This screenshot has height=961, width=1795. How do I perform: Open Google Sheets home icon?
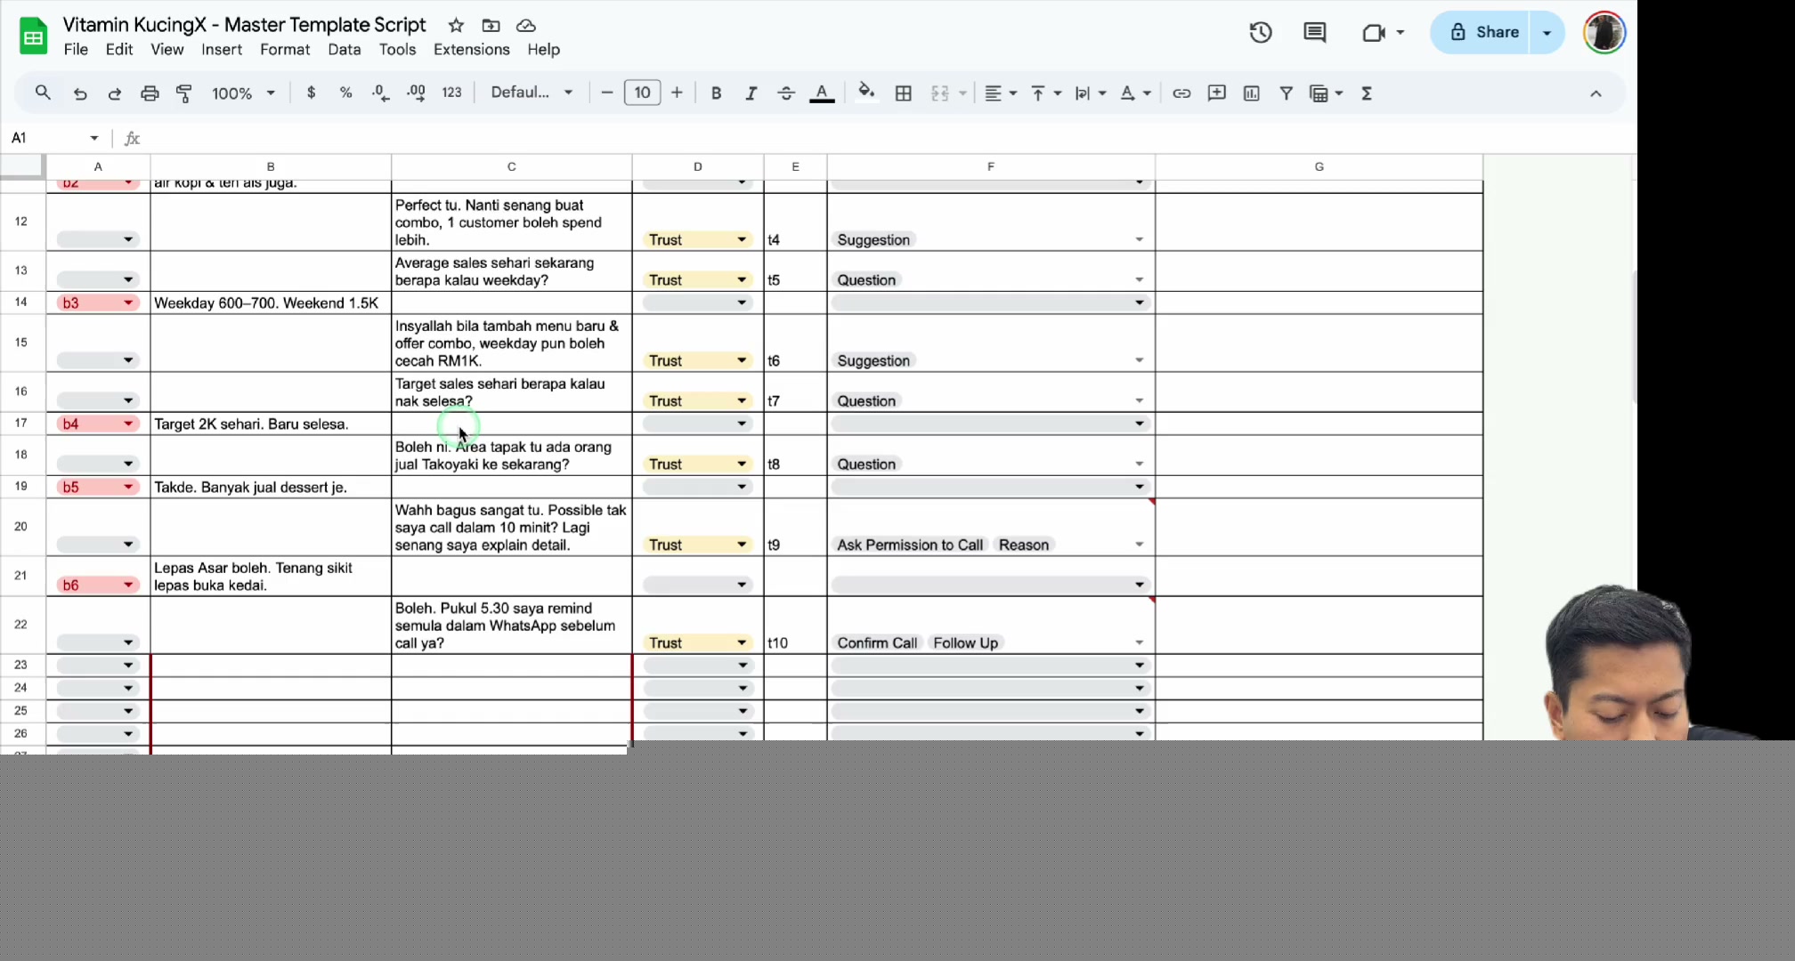tap(33, 36)
